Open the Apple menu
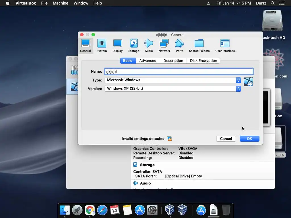Image resolution: width=291 pixels, height=218 pixels. click(8, 3)
